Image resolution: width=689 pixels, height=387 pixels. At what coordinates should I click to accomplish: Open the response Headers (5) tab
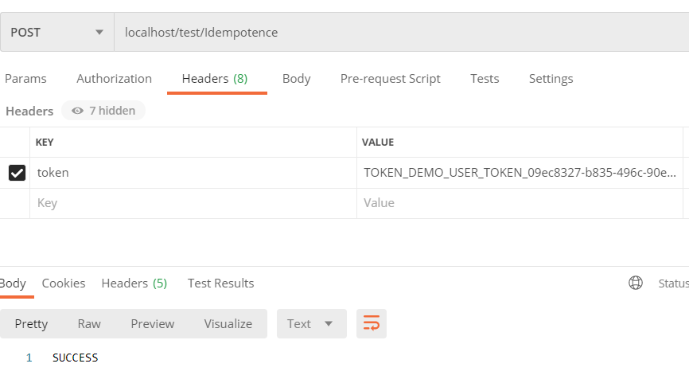point(134,283)
